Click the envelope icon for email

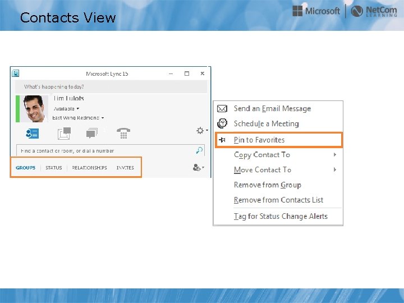tap(222, 108)
